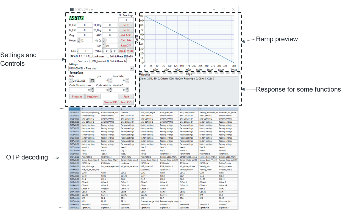This screenshot has width=348, height=212.
Task: Run the Get AGC button
Action: 126,35
